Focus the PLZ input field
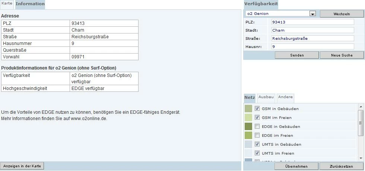 tap(312, 22)
